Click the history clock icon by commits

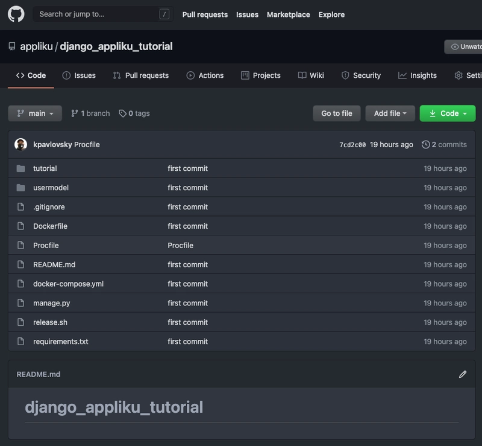pyautogui.click(x=425, y=144)
